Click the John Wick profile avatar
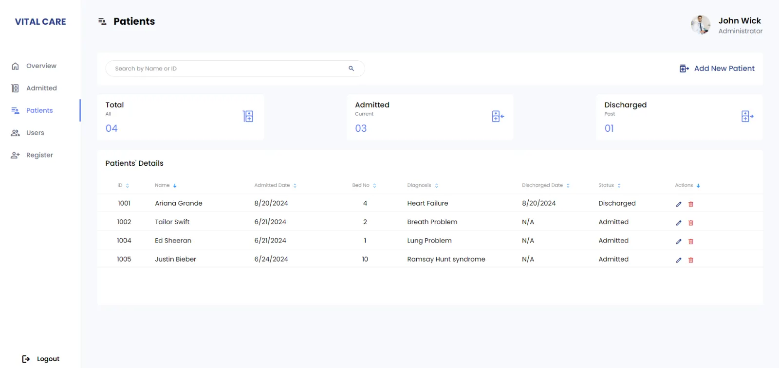The height and width of the screenshot is (368, 779). click(x=701, y=25)
